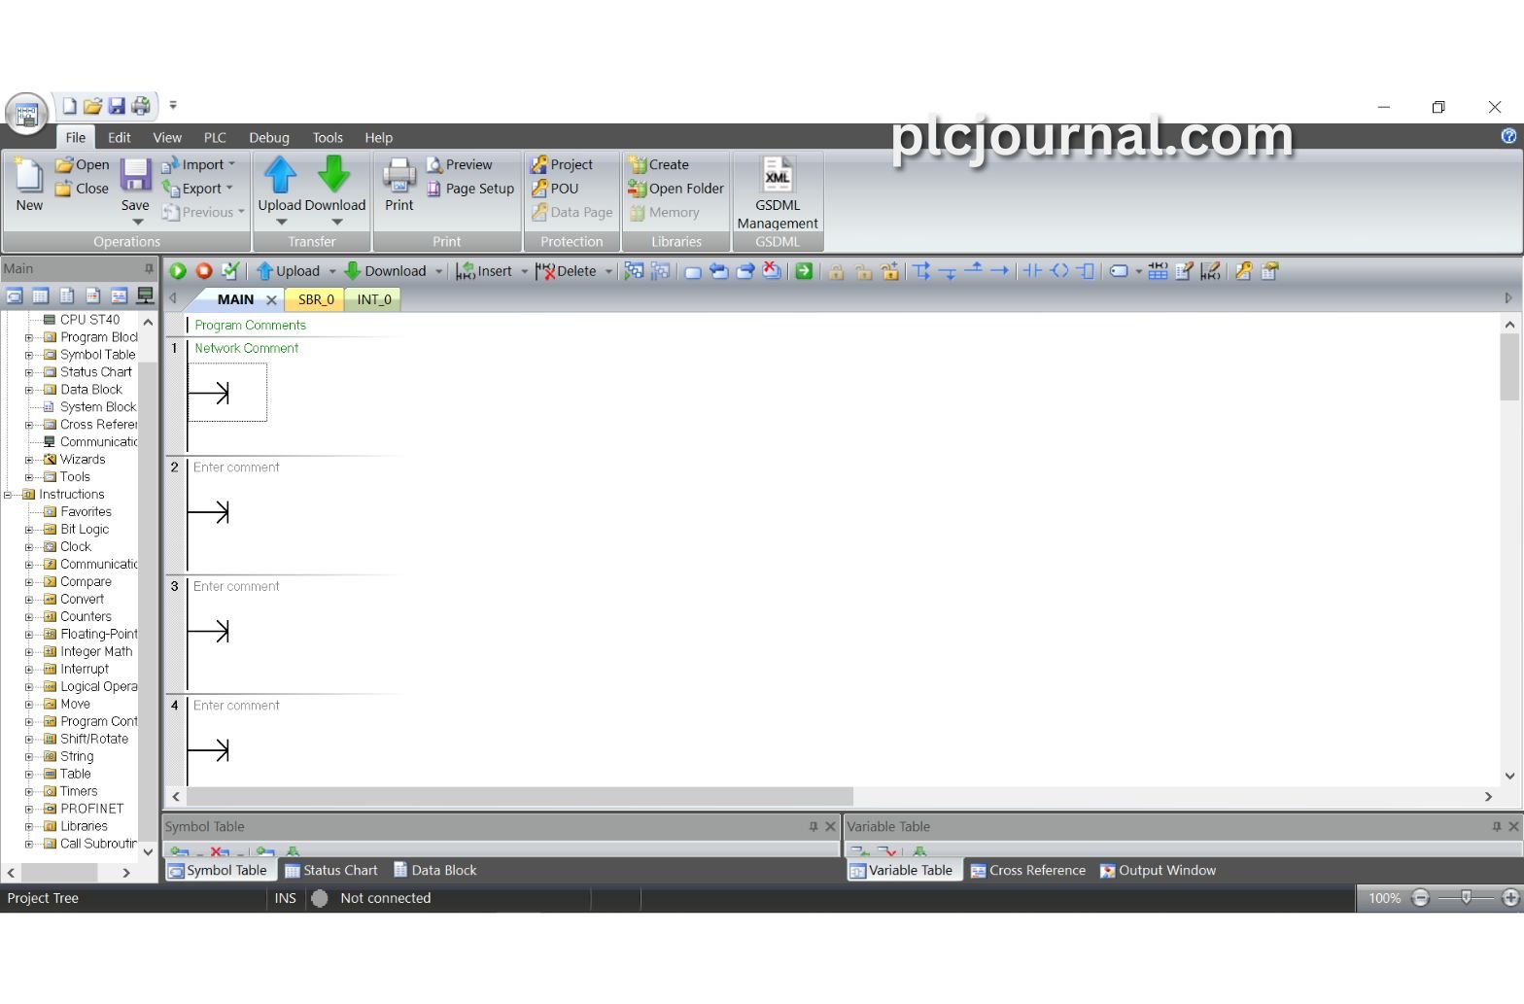1524x1004 pixels.
Task: Click the zoom out minus button
Action: [x=1420, y=898]
